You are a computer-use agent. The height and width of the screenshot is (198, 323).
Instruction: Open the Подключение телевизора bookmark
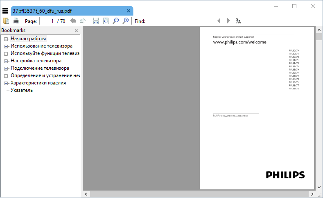tap(40, 68)
